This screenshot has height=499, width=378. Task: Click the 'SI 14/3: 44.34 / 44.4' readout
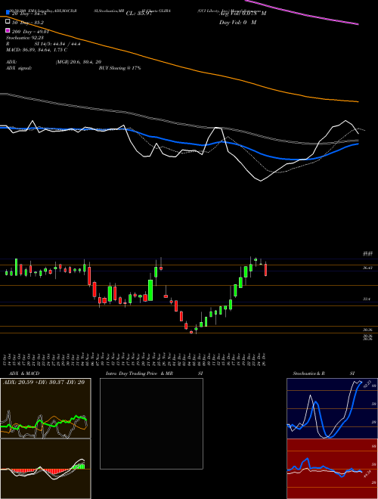57,44
